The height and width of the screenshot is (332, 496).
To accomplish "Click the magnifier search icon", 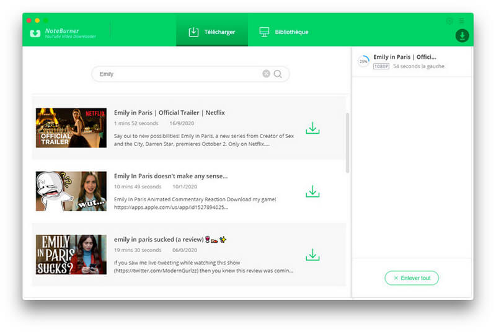I will point(278,74).
